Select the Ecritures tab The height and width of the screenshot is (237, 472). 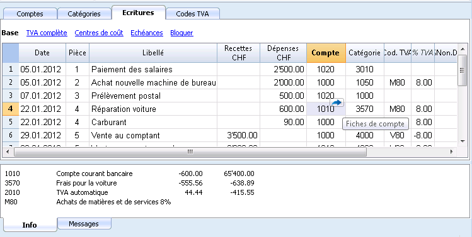138,13
